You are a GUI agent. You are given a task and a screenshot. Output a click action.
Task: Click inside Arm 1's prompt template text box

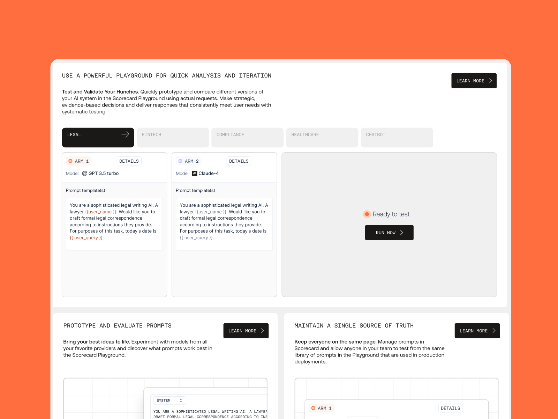click(x=114, y=223)
